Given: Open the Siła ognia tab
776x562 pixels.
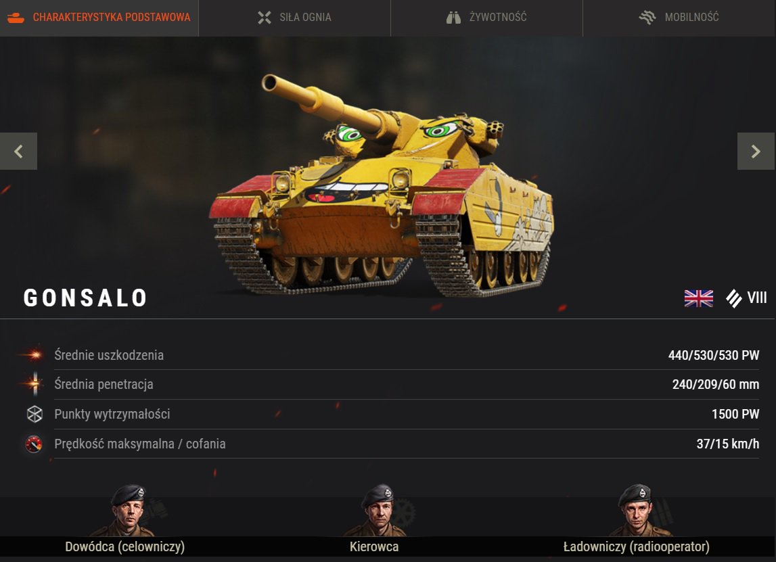Looking at the screenshot, I should 294,18.
